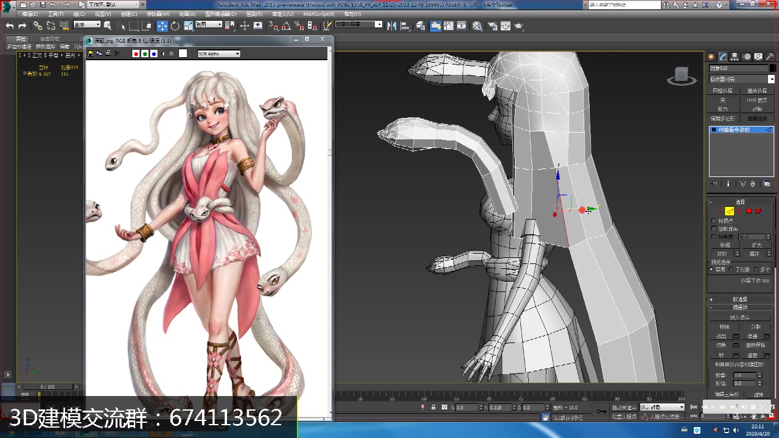Viewport: 779px width, 438px height.
Task: Click the Unlink selection tool
Action: (x=51, y=26)
